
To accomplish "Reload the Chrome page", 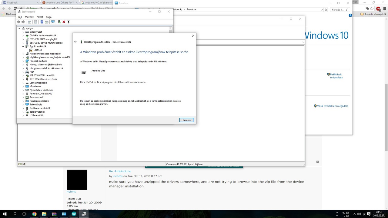I will [15, 8].
